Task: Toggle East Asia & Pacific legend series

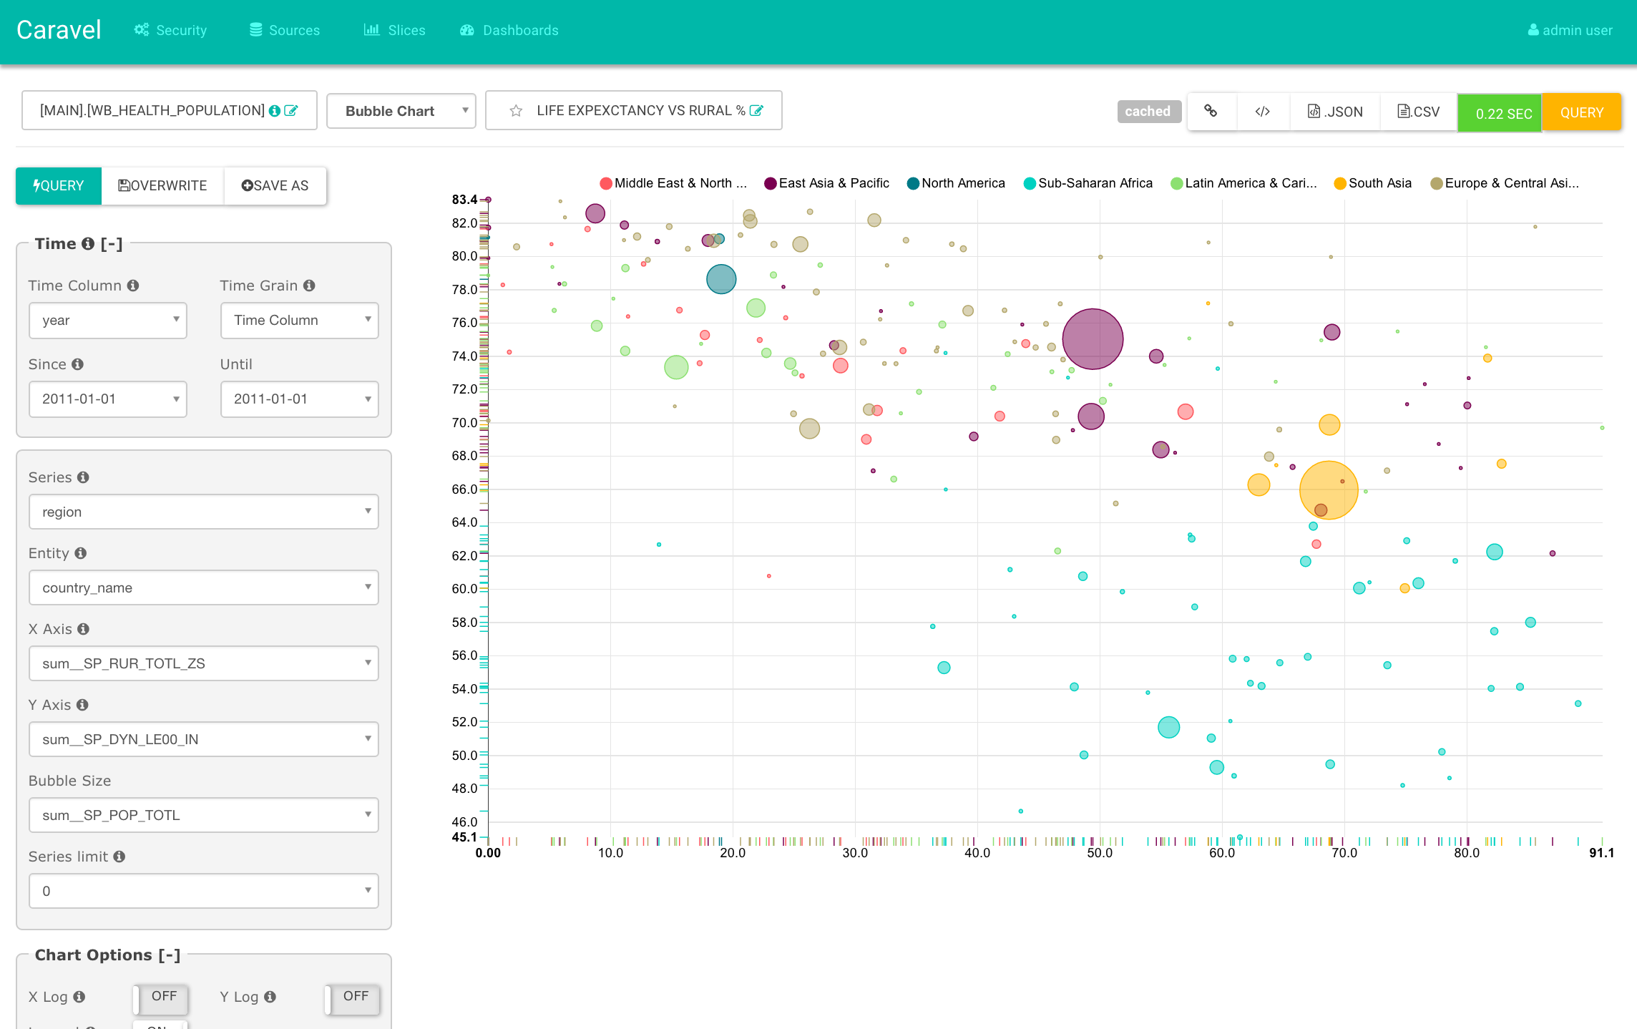Action: tap(833, 183)
